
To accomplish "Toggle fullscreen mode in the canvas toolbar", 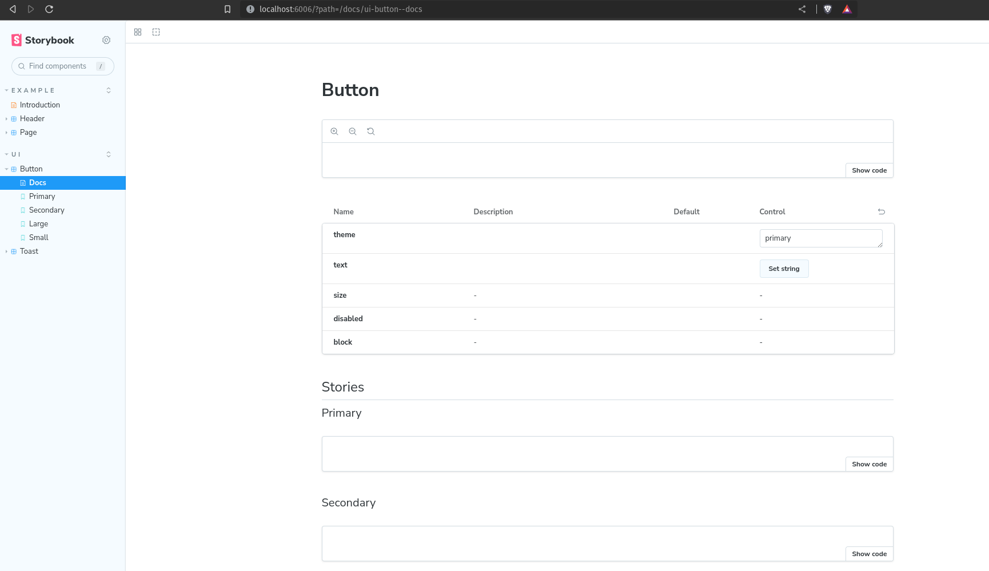I will click(x=156, y=32).
